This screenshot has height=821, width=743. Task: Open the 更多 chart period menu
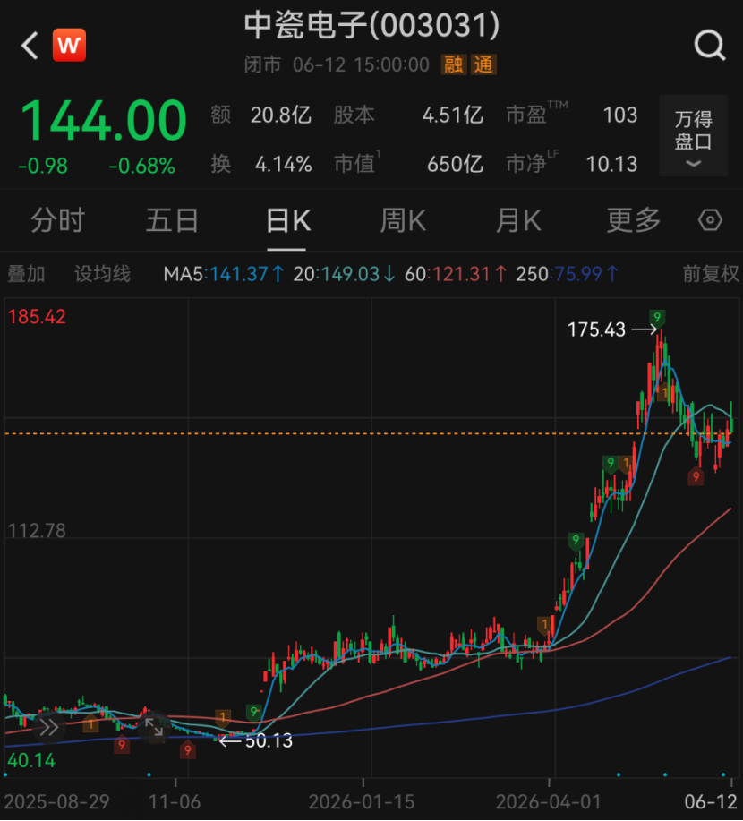pos(634,220)
